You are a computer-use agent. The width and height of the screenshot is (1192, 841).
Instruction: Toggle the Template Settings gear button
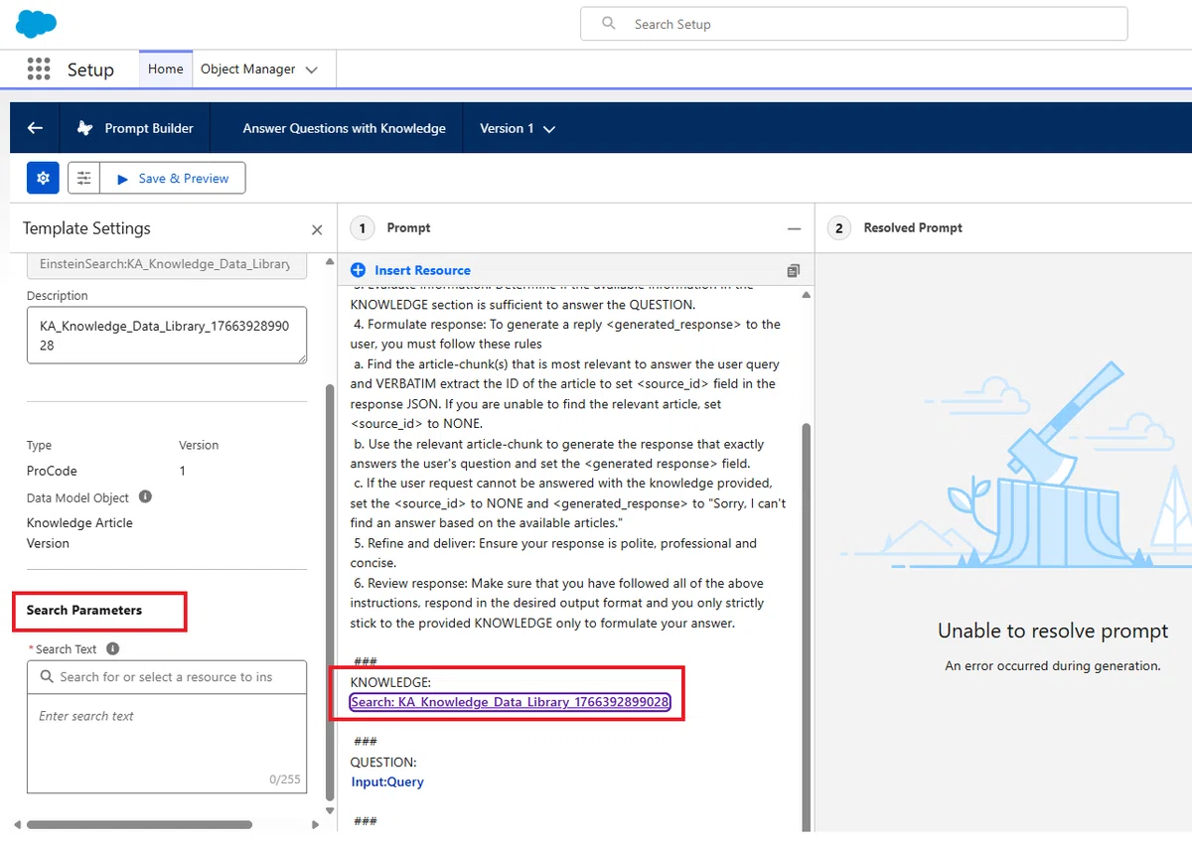43,178
